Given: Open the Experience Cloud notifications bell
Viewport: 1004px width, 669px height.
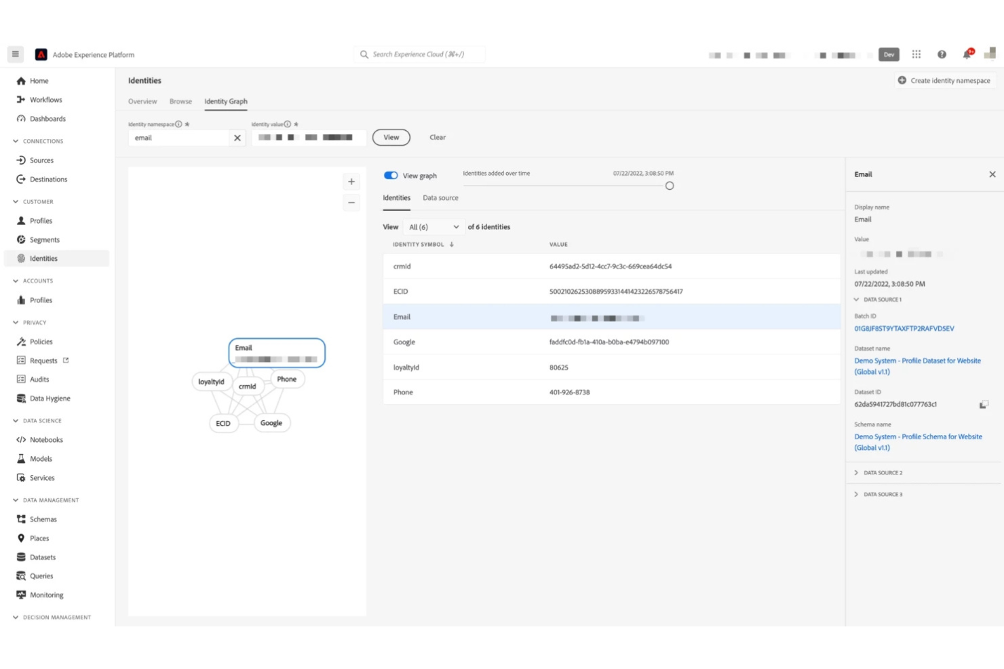Looking at the screenshot, I should pyautogui.click(x=967, y=54).
